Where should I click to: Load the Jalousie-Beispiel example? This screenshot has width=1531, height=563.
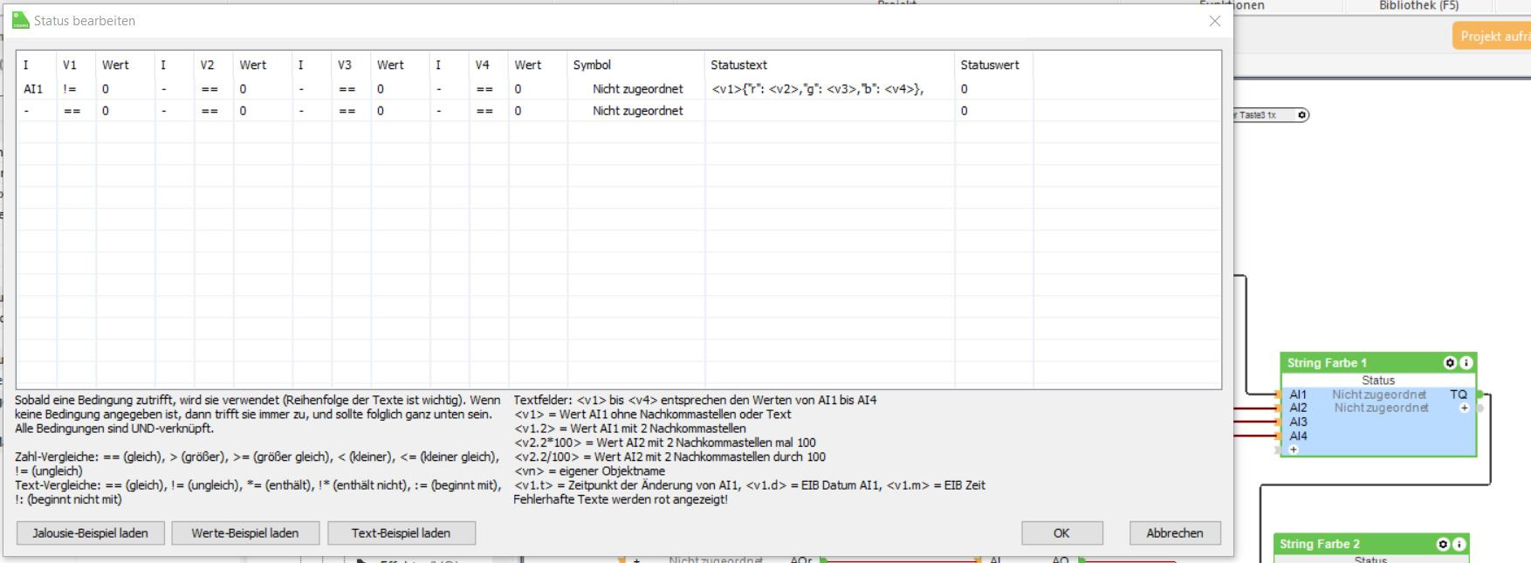pos(90,532)
